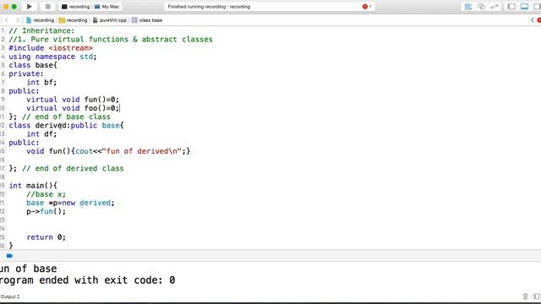
Task: Open the version editor view
Action: tap(495, 7)
